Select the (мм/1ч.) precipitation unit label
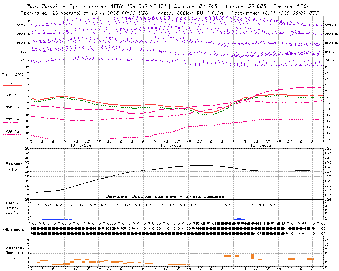The height and width of the screenshot is (271, 339). point(14,213)
